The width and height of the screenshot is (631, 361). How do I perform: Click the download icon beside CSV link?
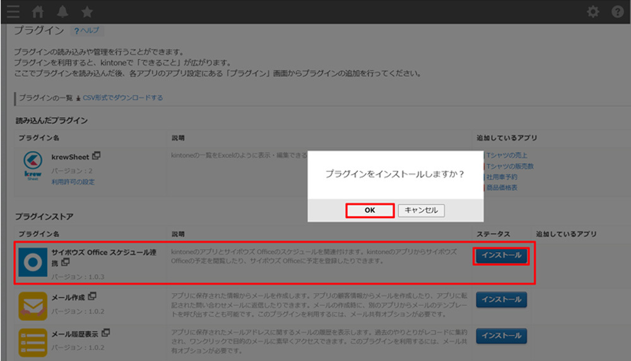78,98
